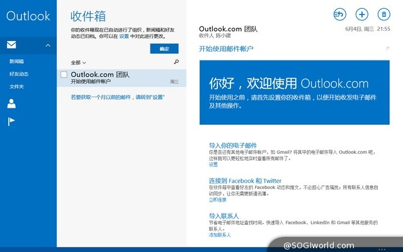Click the date 6月4日, 周三 21:55

[368, 29]
